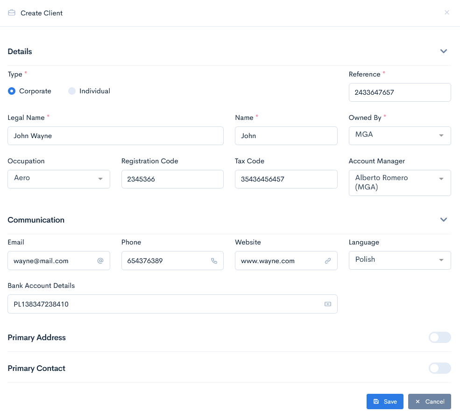460x419 pixels.
Task: Click the link icon in the Website field
Action: click(x=328, y=260)
